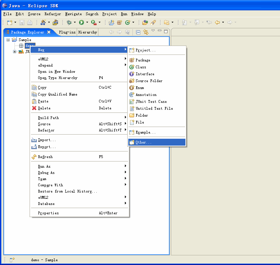Open dropdown arrow next to New wizard icon
This screenshot has width=280, height=265.
(15, 22)
